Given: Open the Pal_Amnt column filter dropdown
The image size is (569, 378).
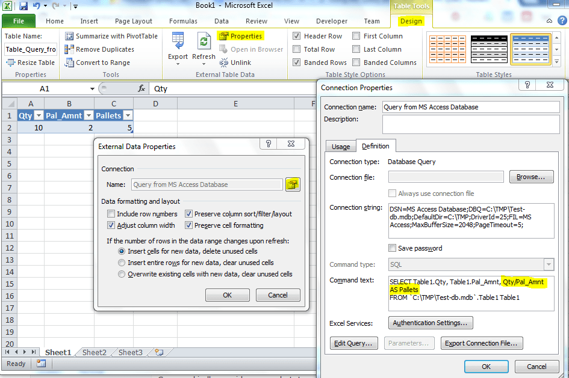Looking at the screenshot, I should click(x=89, y=115).
